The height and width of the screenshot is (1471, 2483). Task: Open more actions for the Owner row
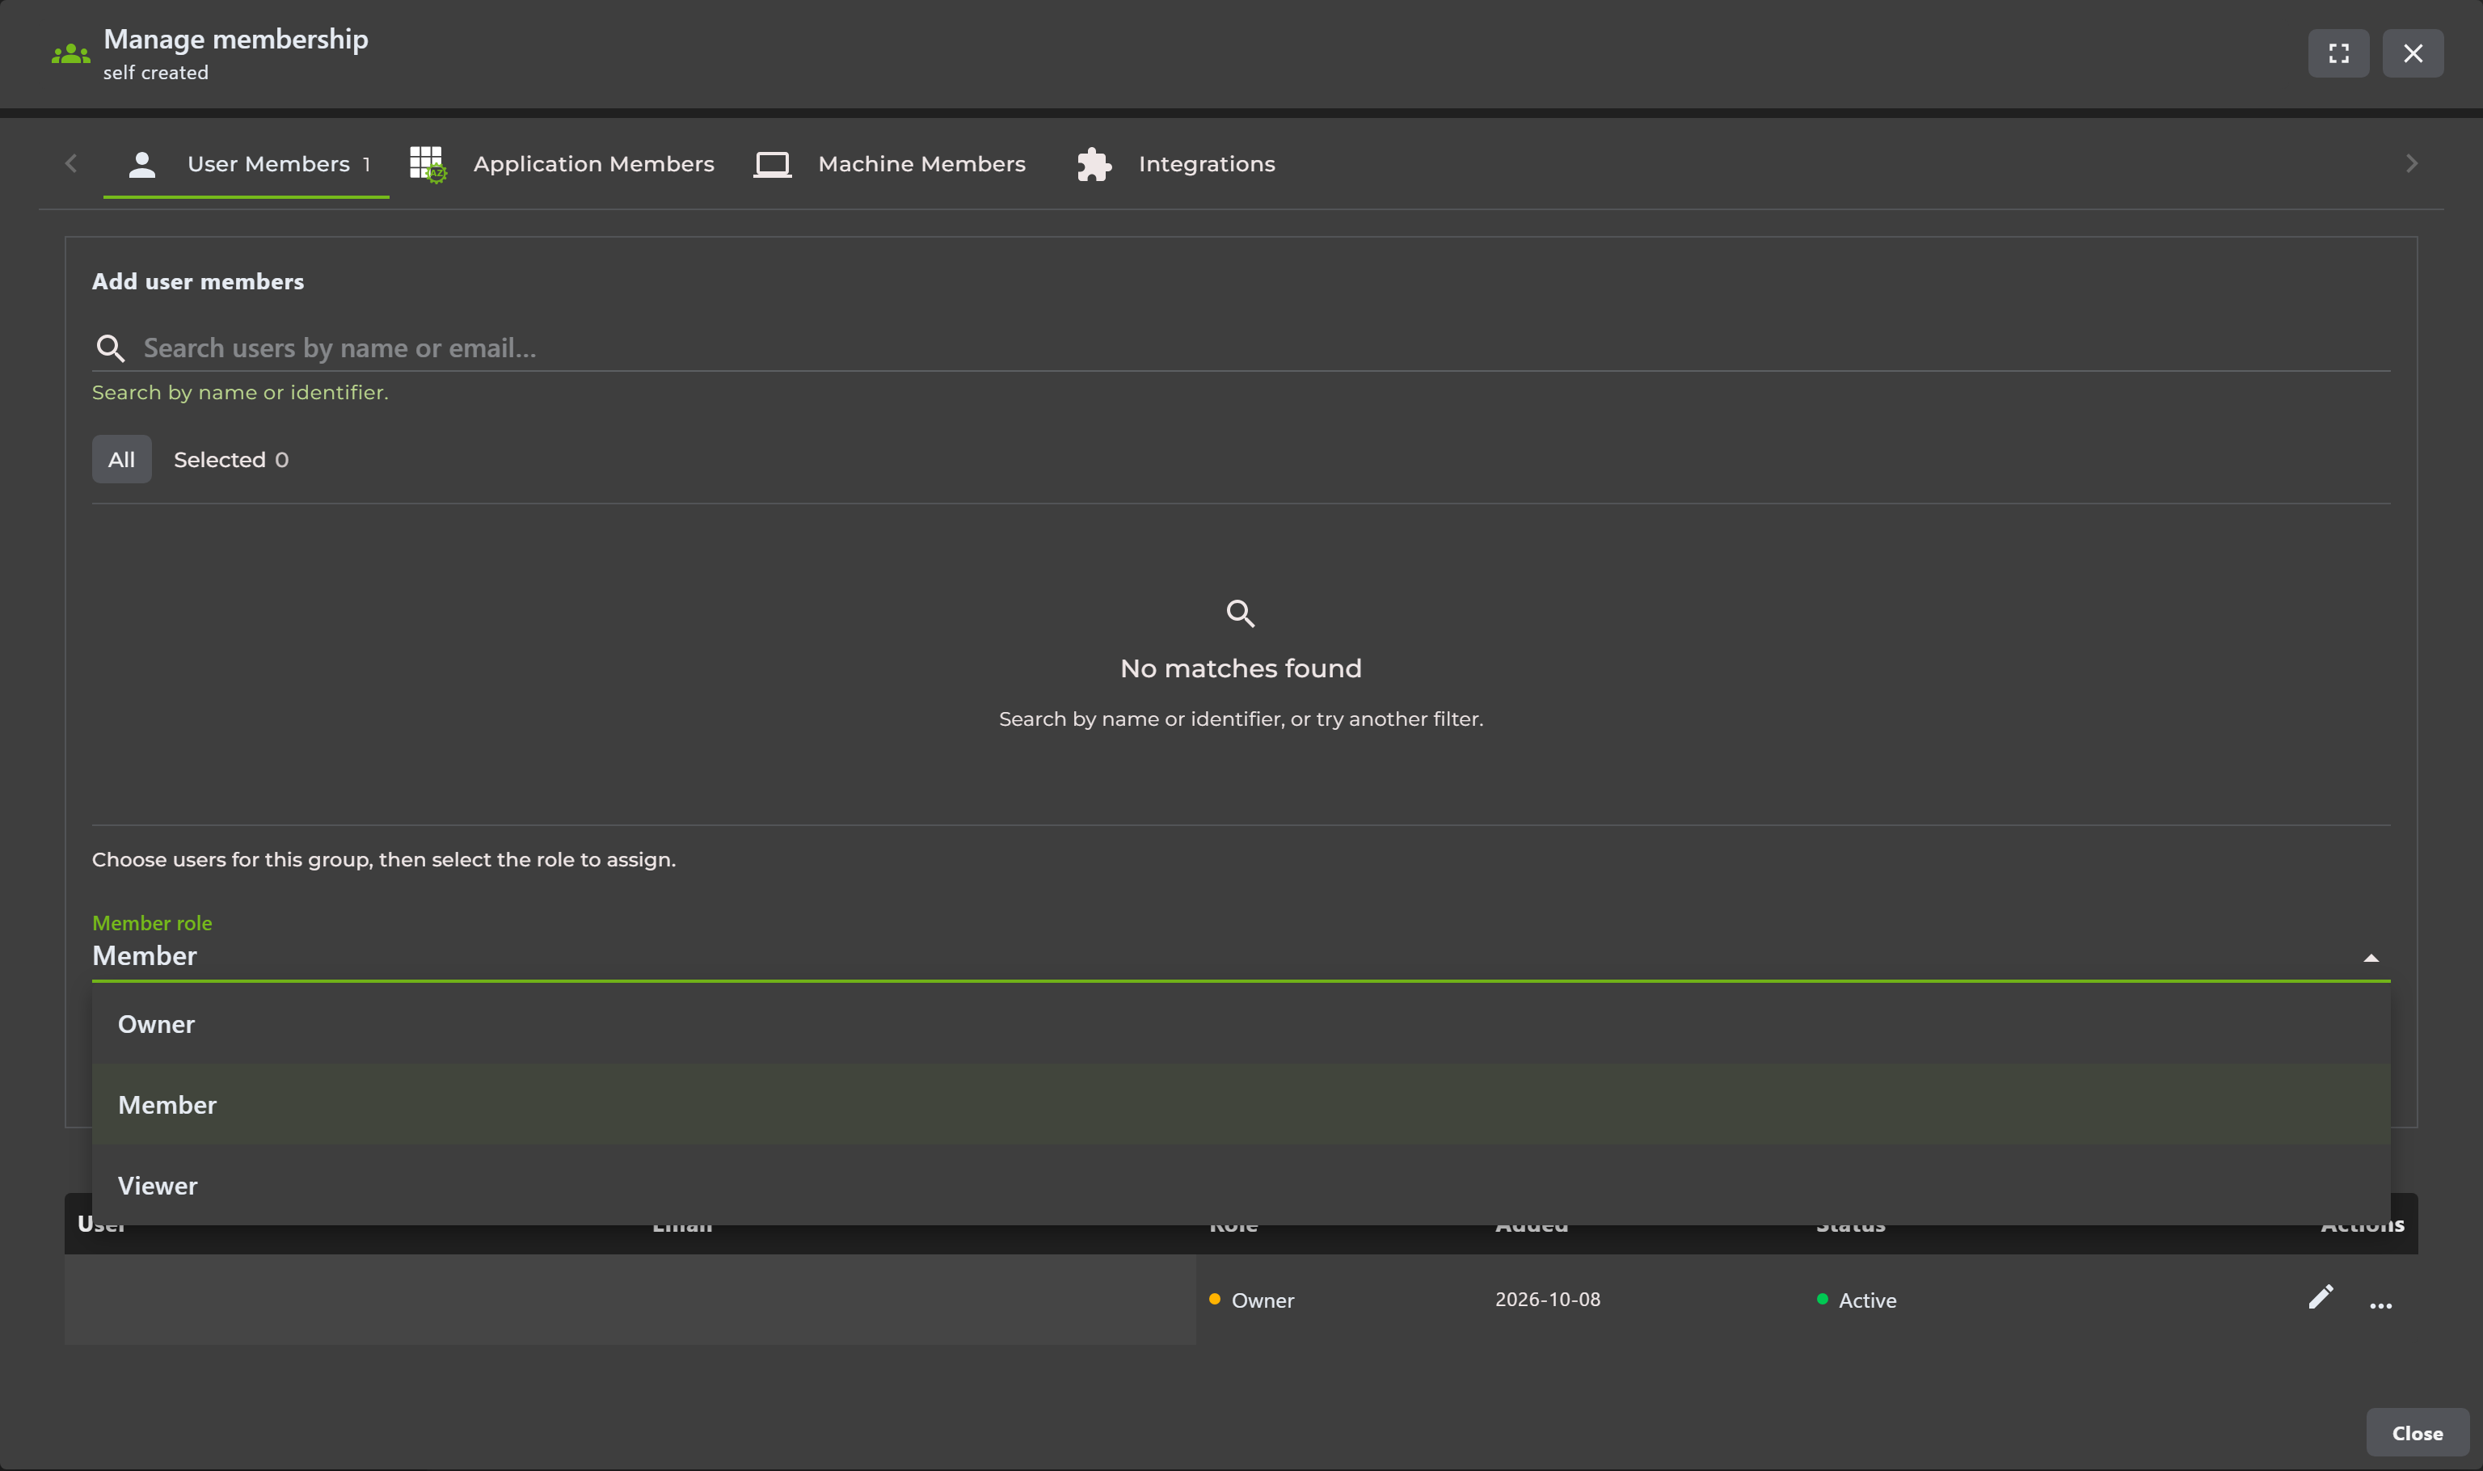[x=2381, y=1305]
